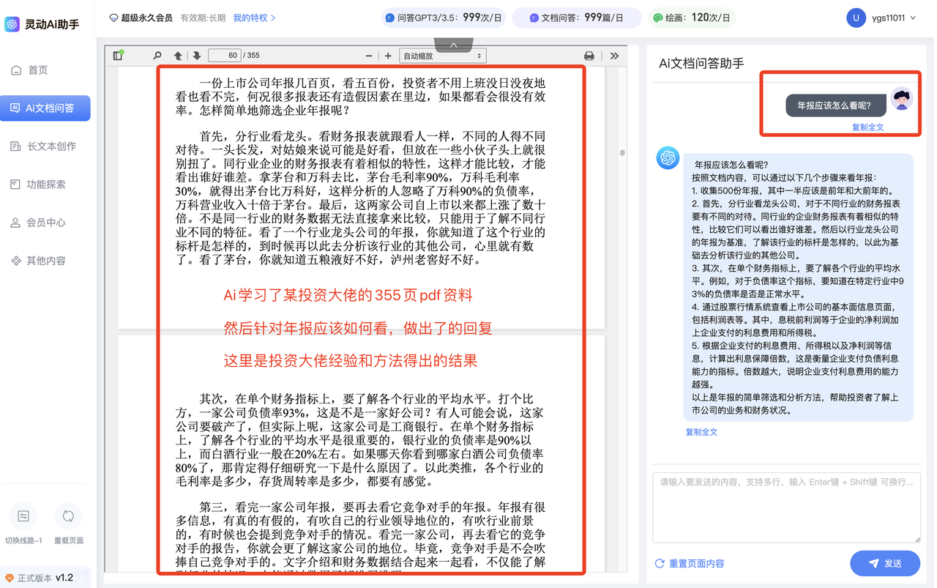Click the 切换线路-1 switch line icon
The image size is (937, 588).
pyautogui.click(x=23, y=516)
